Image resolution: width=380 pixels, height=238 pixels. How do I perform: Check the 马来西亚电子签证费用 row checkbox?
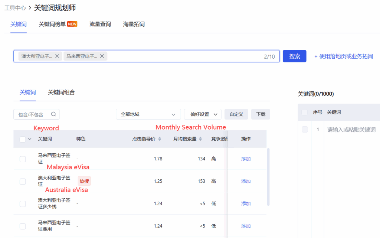click(23, 226)
